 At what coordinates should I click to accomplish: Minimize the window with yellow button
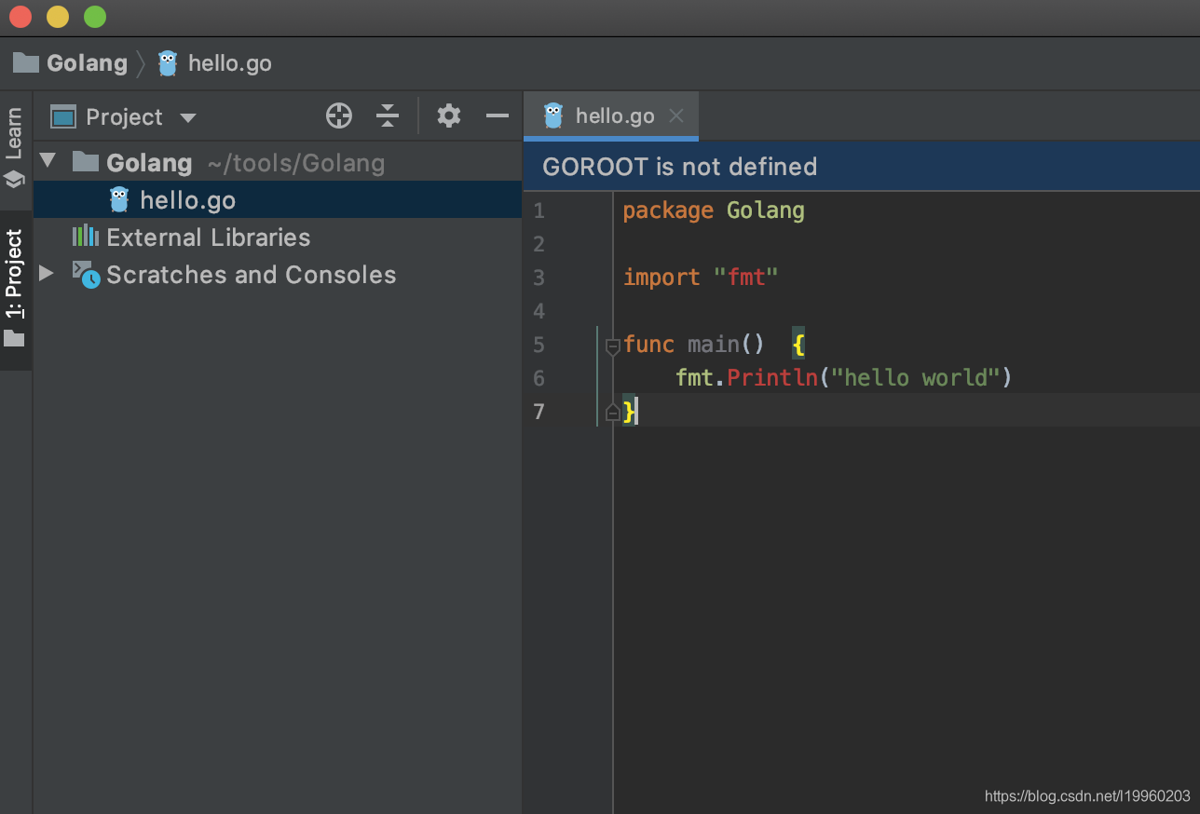[58, 17]
